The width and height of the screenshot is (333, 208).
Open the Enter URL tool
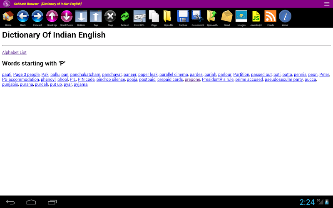[139, 16]
